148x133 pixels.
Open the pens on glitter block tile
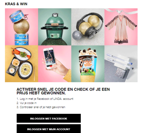tap(121, 64)
